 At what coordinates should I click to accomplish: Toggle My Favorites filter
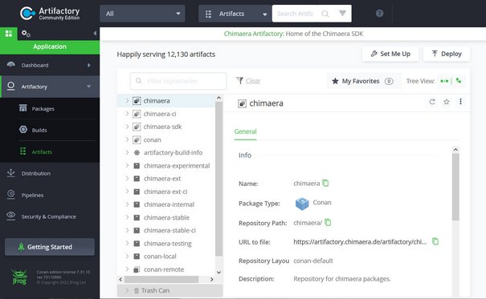click(x=362, y=81)
